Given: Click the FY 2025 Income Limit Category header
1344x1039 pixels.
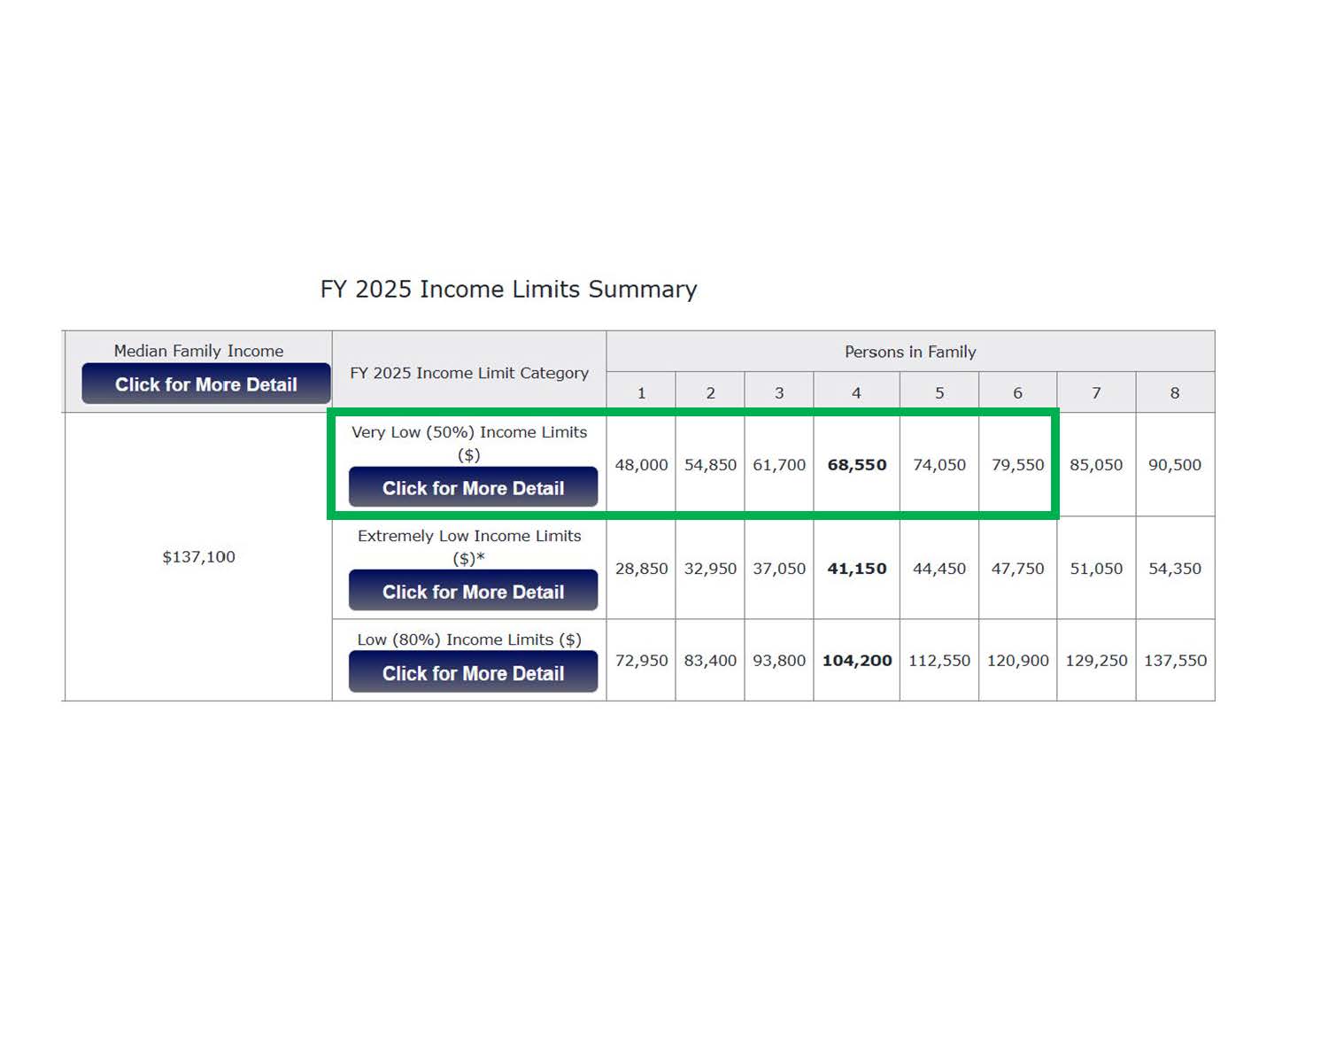Looking at the screenshot, I should click(468, 373).
